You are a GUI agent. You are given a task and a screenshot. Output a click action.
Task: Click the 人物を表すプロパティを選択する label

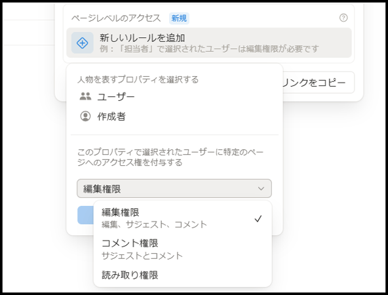(x=138, y=80)
